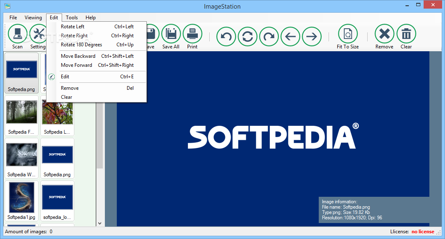Image resolution: width=445 pixels, height=239 pixels.
Task: Select the first Softpedia.png thumbnail
Action: pos(21,73)
